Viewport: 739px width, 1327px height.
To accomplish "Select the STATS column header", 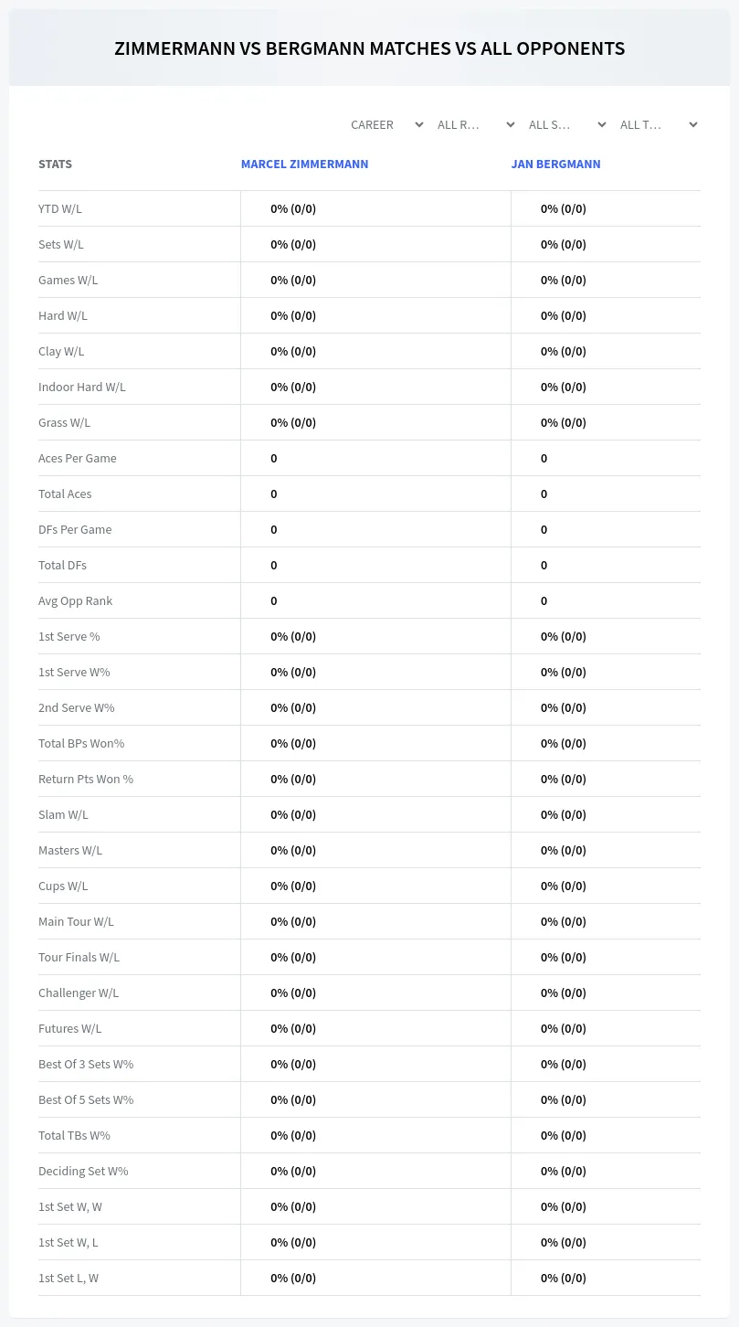I will click(x=55, y=165).
